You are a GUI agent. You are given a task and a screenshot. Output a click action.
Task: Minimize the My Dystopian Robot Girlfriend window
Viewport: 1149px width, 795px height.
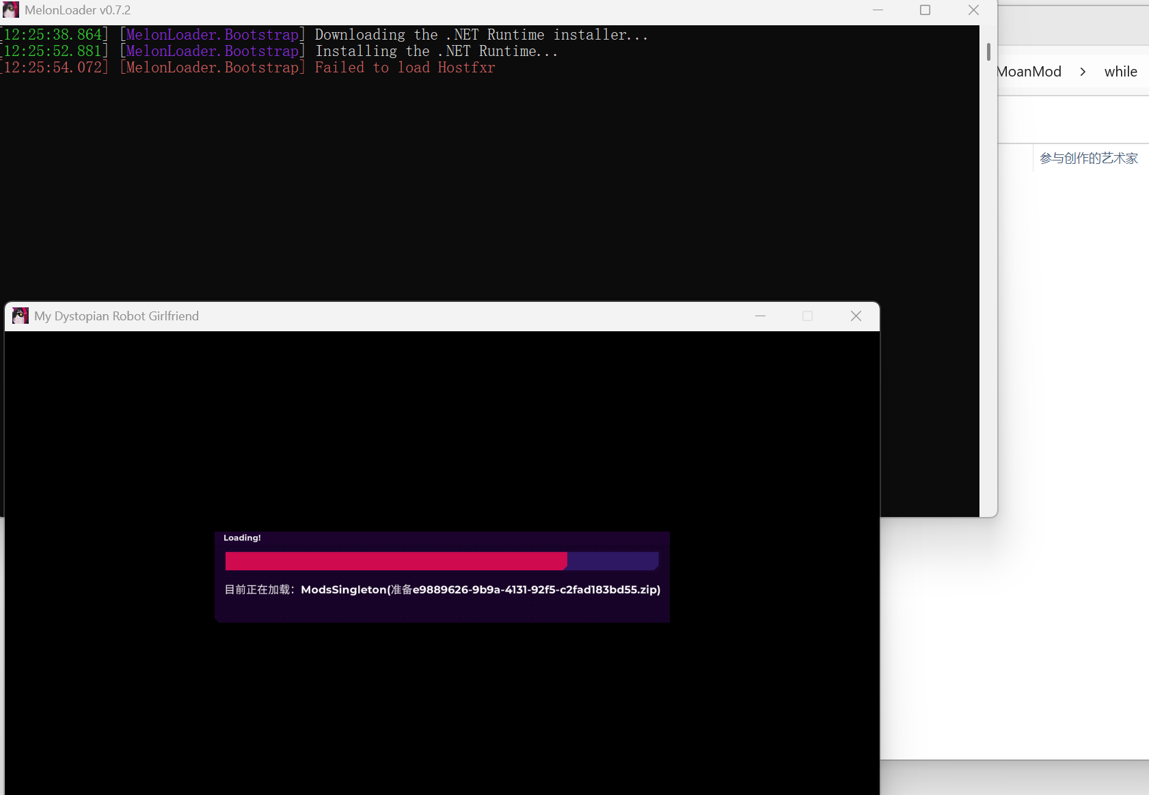point(761,316)
